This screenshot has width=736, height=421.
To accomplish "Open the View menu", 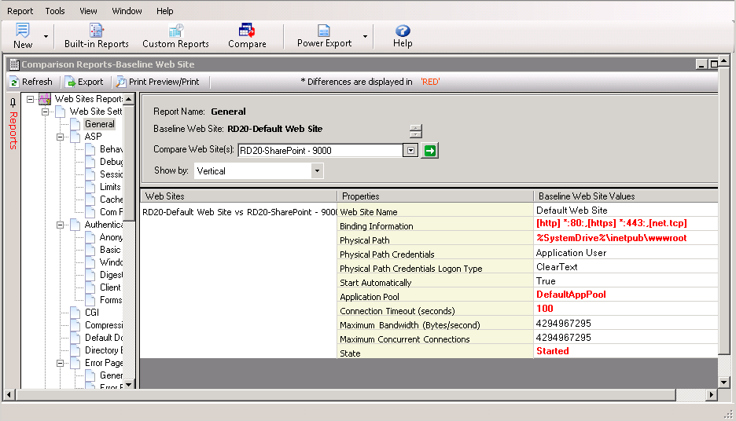I will coord(88,11).
